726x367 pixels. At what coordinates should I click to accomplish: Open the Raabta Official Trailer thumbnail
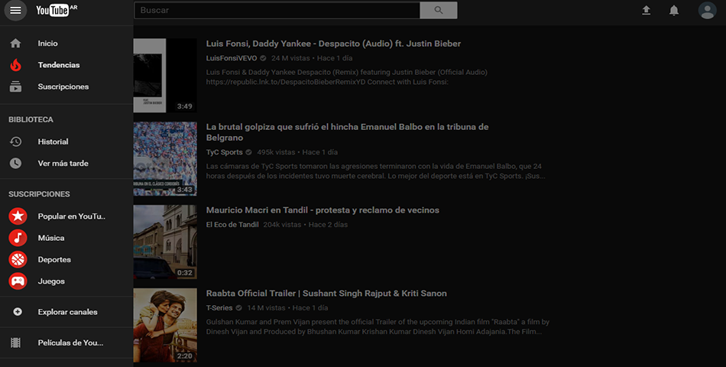[165, 325]
